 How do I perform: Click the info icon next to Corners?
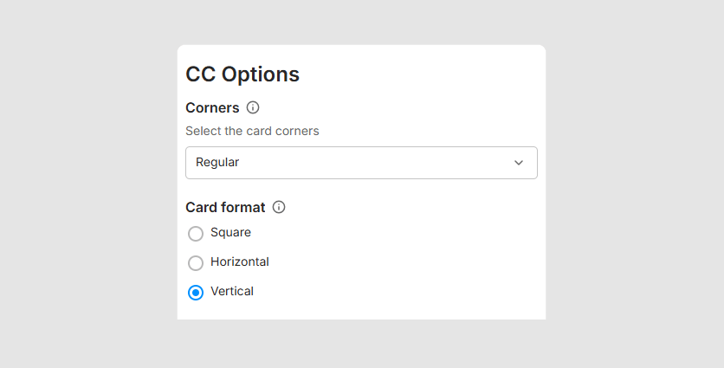[253, 108]
